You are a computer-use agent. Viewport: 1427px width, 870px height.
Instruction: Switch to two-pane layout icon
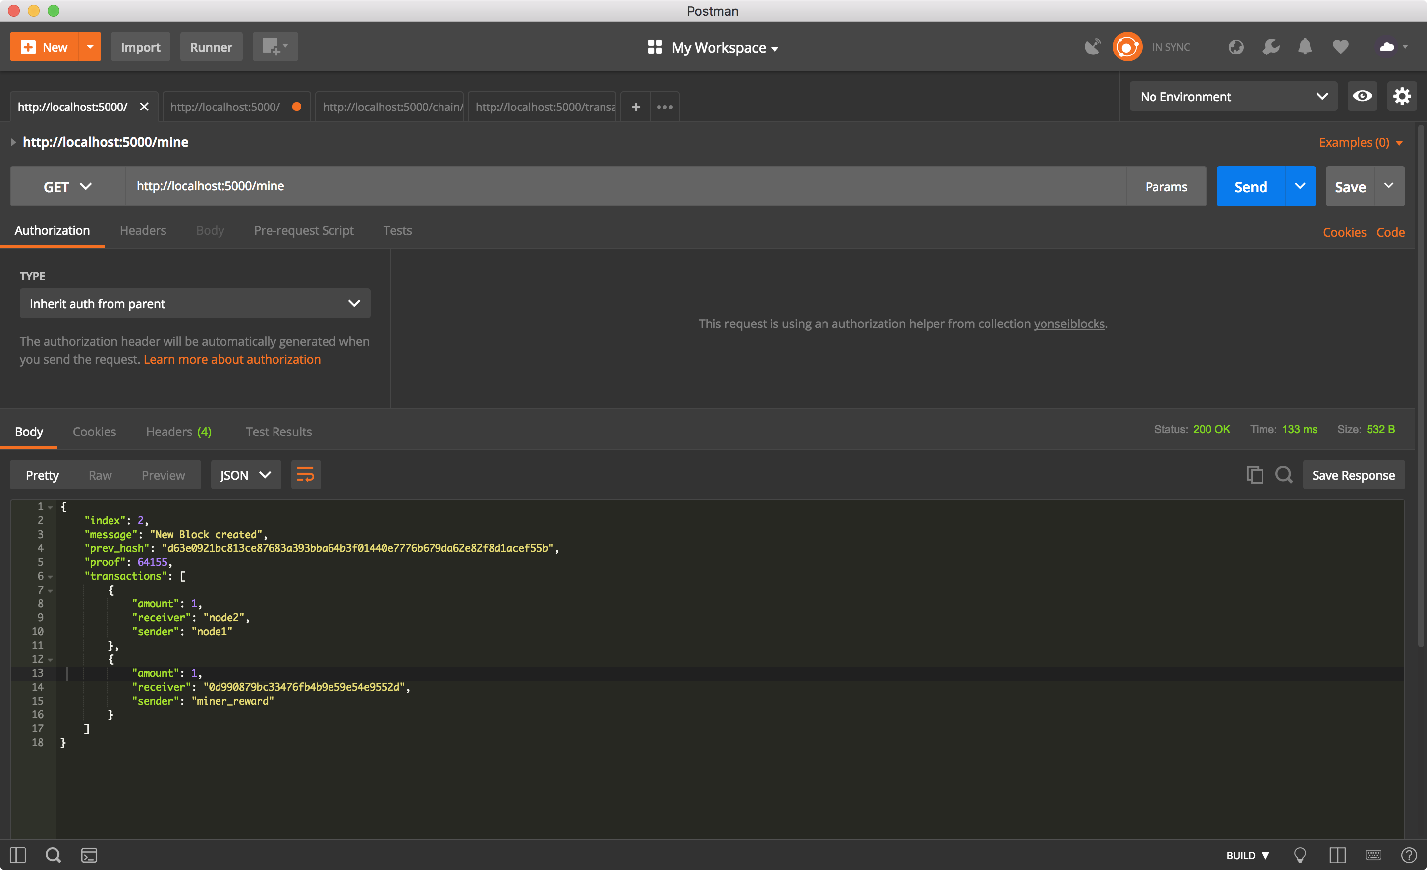point(1337,855)
